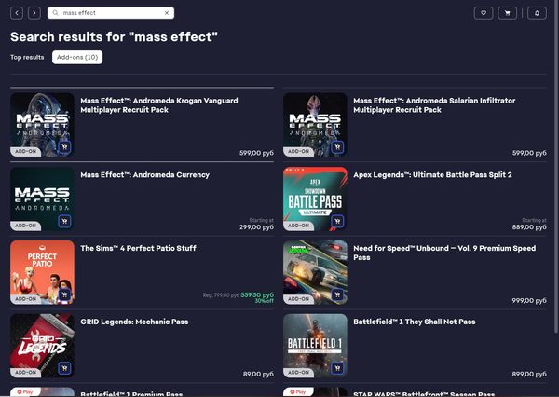Clear the search field with the X
Image resolution: width=559 pixels, height=397 pixels.
click(167, 13)
